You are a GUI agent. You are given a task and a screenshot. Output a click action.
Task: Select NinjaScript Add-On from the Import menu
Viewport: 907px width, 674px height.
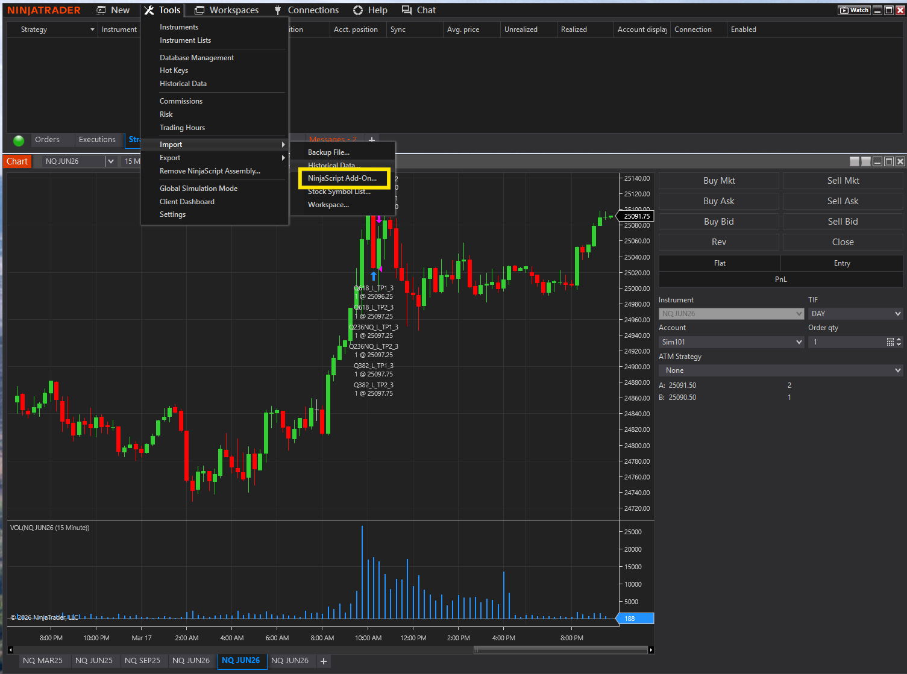tap(344, 178)
